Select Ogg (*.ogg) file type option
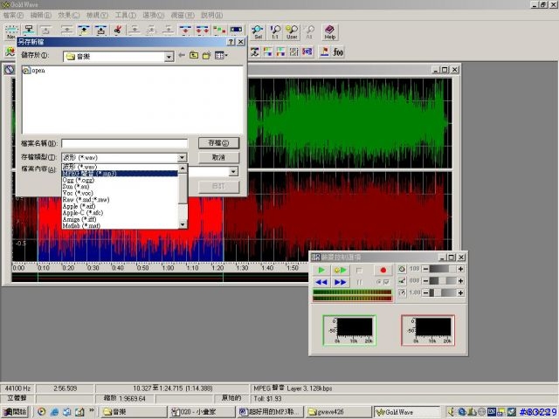 pos(120,181)
